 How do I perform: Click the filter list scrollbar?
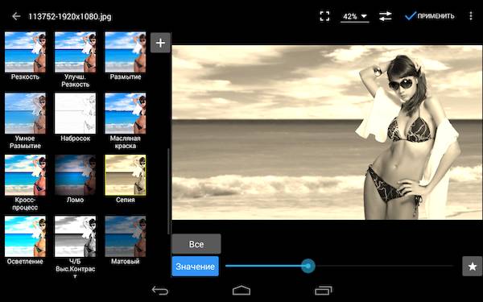point(168,191)
